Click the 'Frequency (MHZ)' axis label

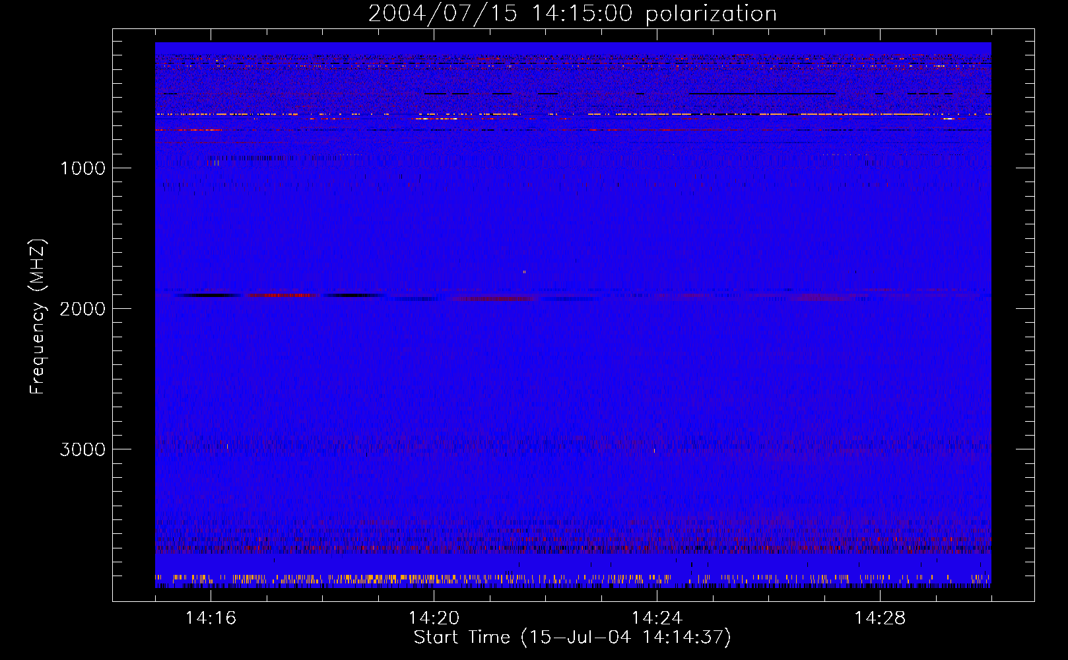38,317
